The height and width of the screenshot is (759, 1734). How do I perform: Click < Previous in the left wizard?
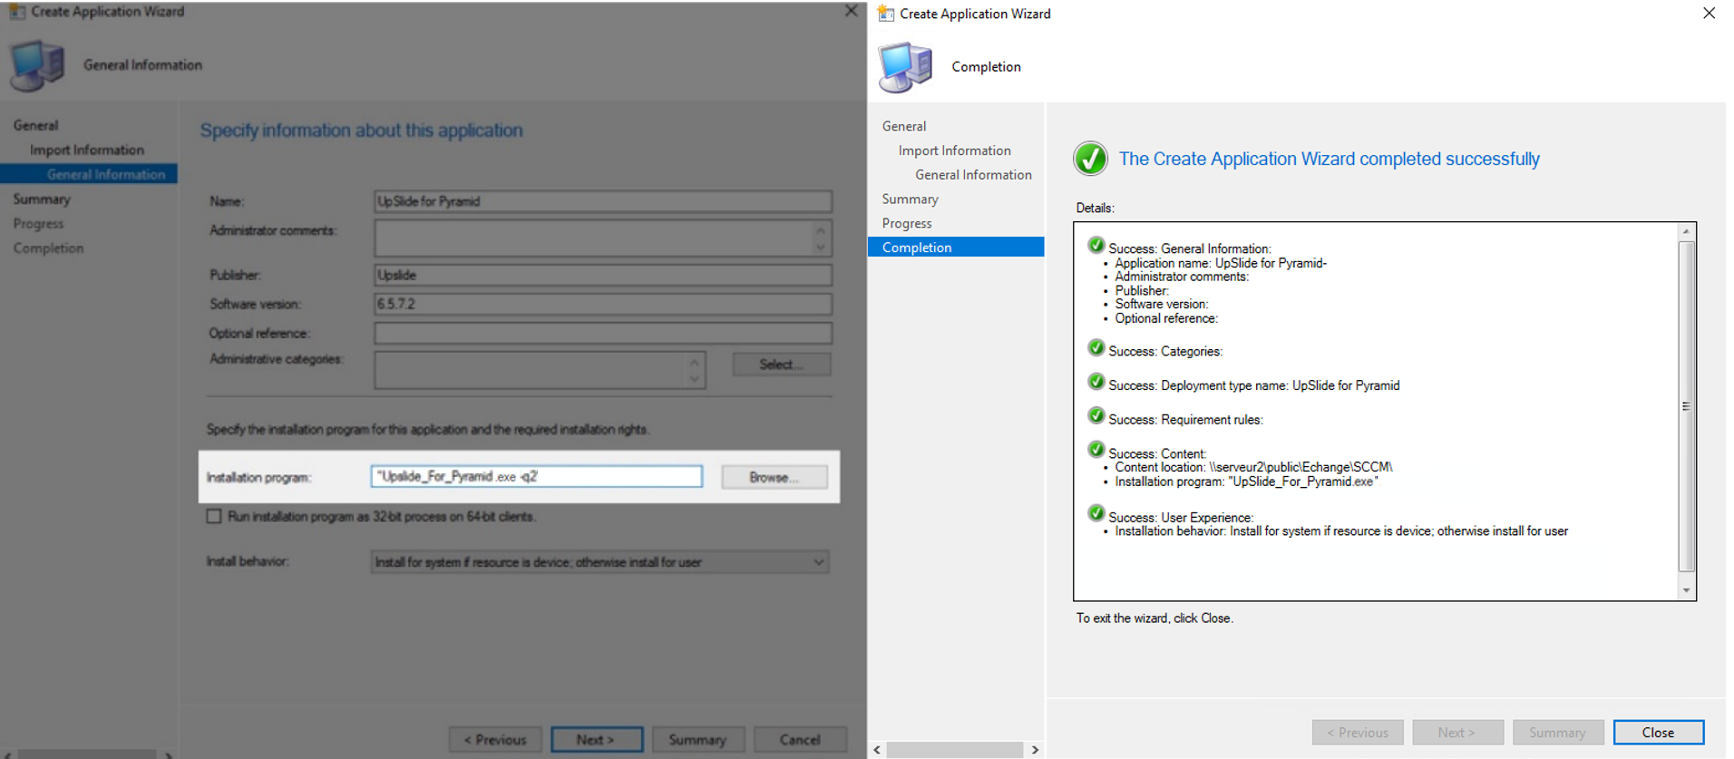pyautogui.click(x=495, y=740)
